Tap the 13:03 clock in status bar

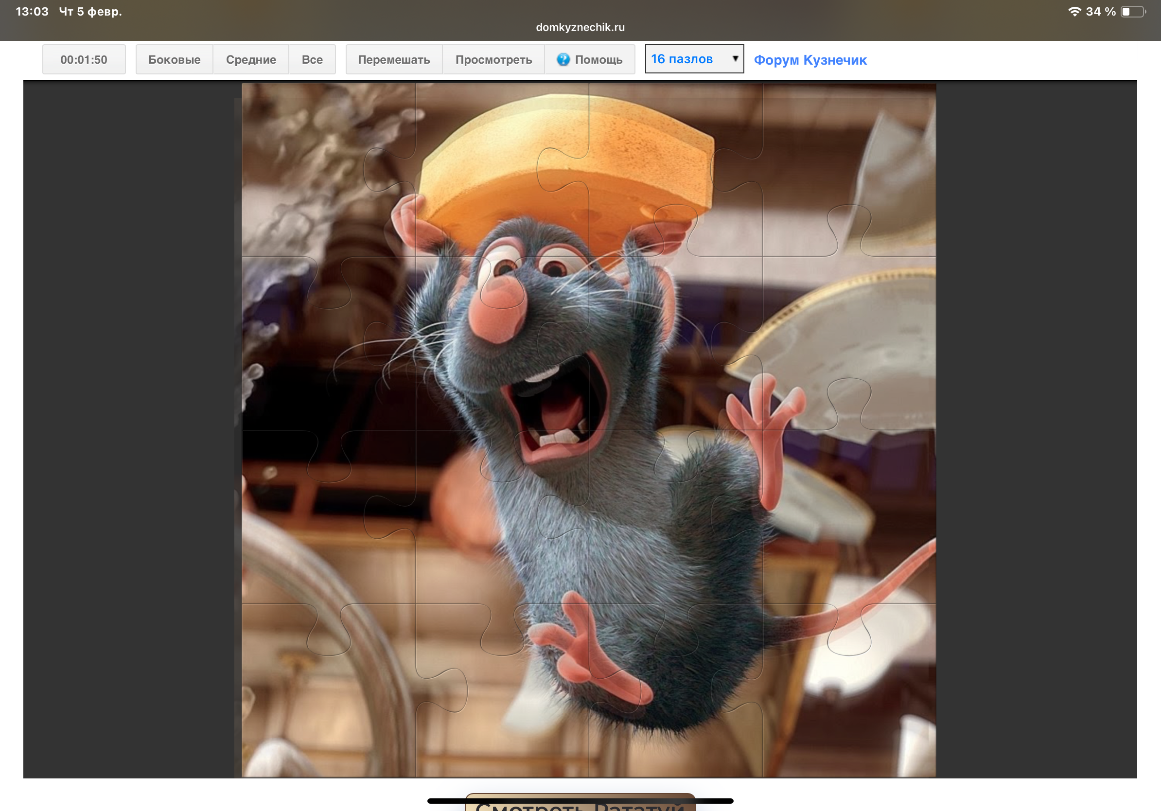[32, 11]
